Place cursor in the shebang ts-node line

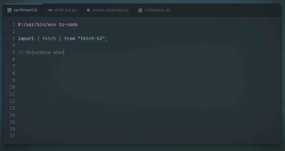coord(48,25)
